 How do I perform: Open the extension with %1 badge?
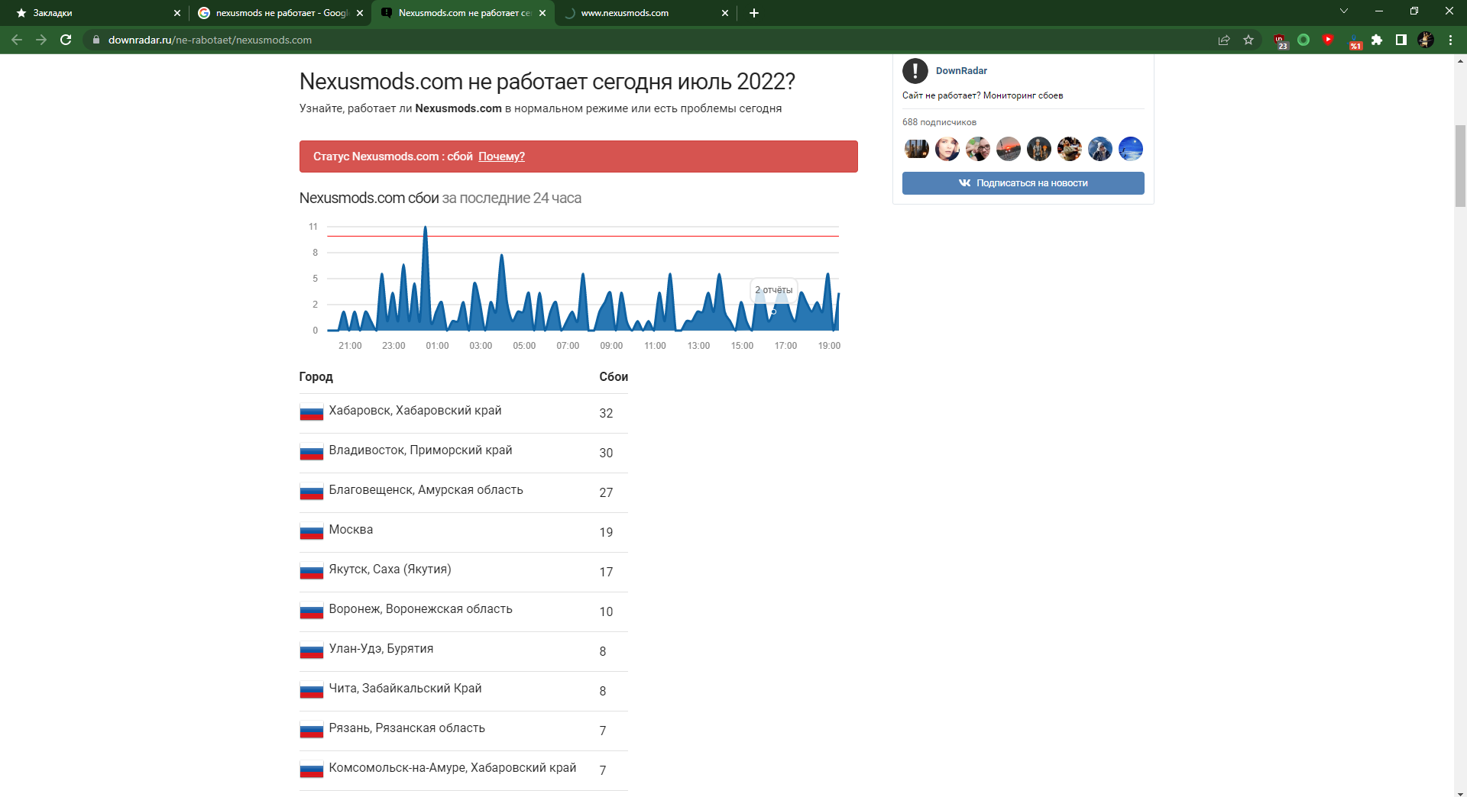pos(1355,41)
